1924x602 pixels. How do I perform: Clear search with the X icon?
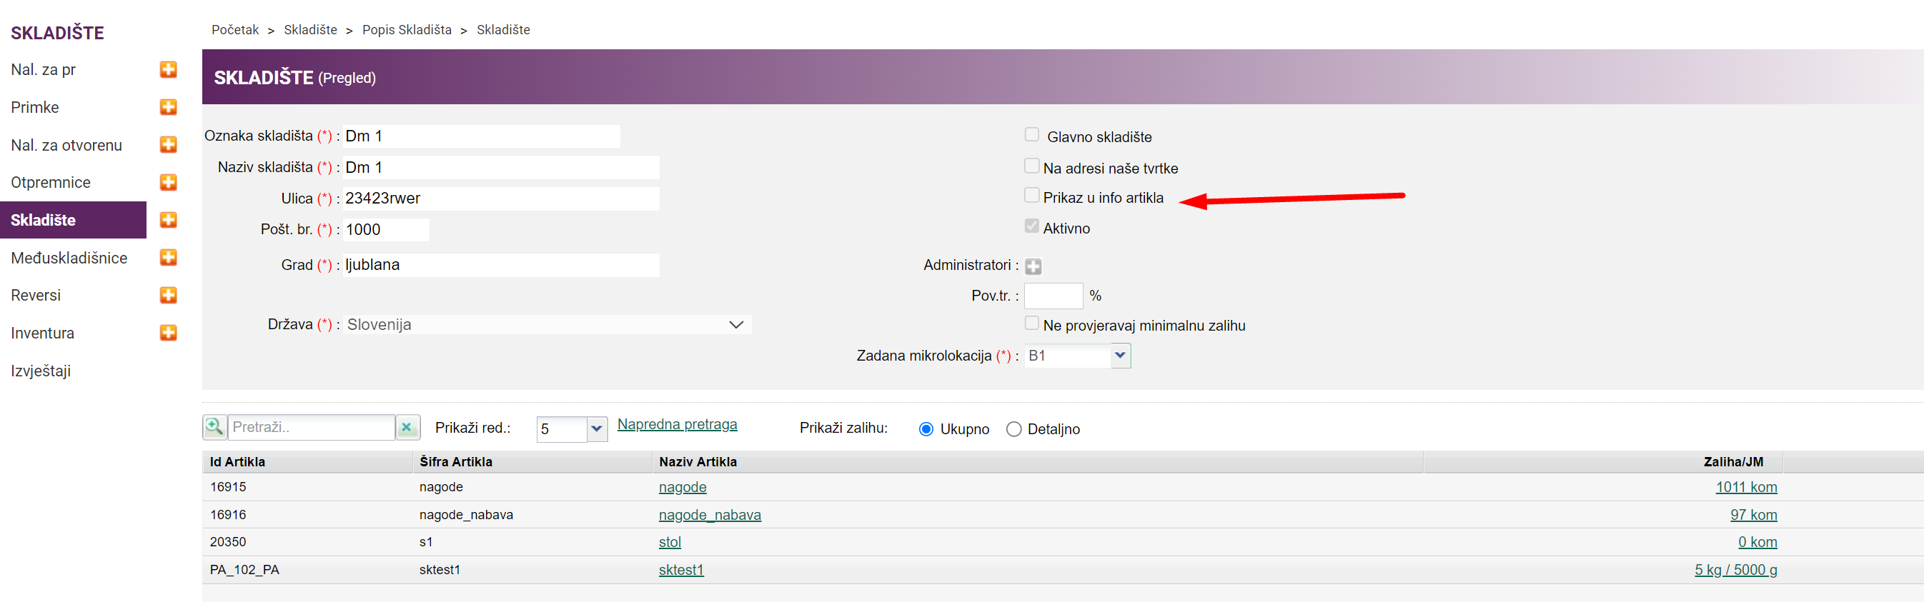[x=407, y=428]
